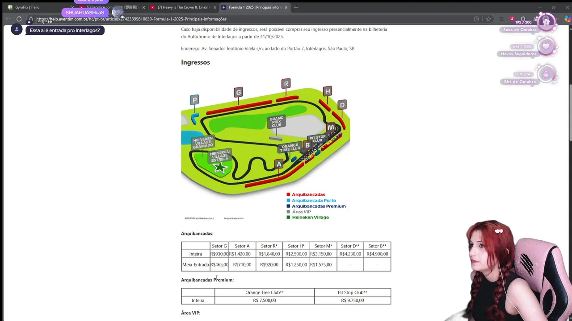This screenshot has width=572, height=321.
Task: Click the R sector marker on map
Action: click(x=286, y=83)
